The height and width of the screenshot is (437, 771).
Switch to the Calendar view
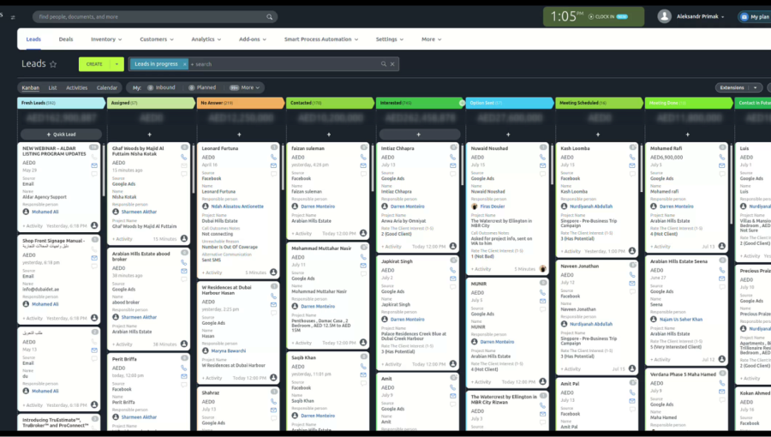[107, 87]
